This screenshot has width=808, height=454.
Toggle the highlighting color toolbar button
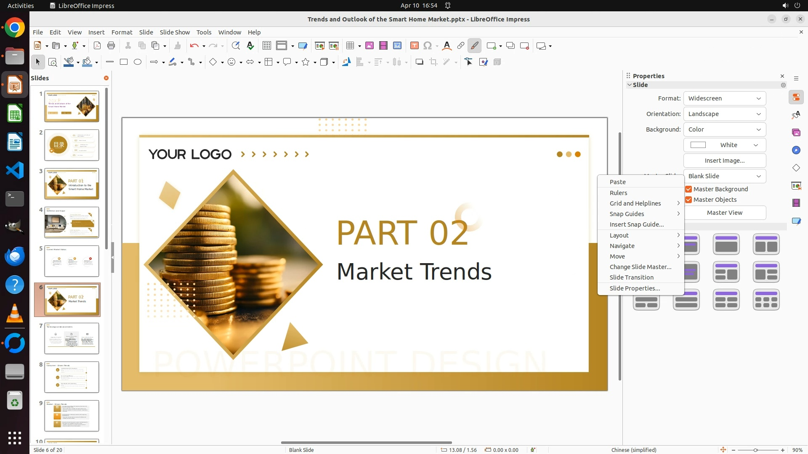click(474, 46)
